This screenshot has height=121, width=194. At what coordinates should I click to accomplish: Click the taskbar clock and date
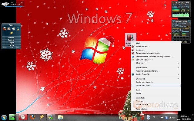[x=184, y=118]
